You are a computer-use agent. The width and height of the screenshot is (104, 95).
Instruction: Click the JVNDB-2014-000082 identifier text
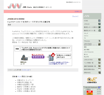16,19
